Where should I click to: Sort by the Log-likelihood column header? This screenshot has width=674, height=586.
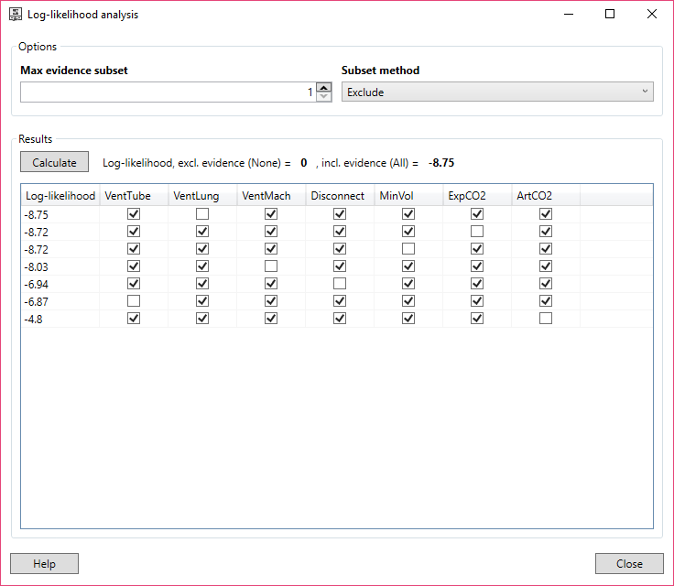(60, 195)
